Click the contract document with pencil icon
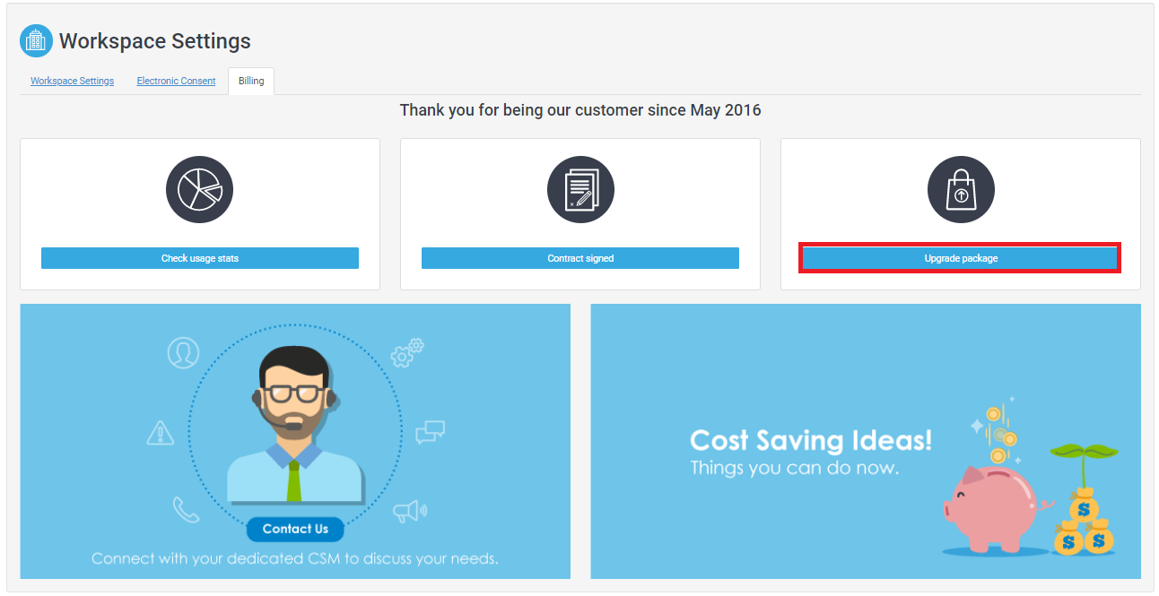The width and height of the screenshot is (1159, 596). click(580, 190)
